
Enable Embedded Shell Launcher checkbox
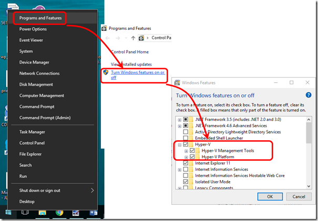tap(186, 138)
